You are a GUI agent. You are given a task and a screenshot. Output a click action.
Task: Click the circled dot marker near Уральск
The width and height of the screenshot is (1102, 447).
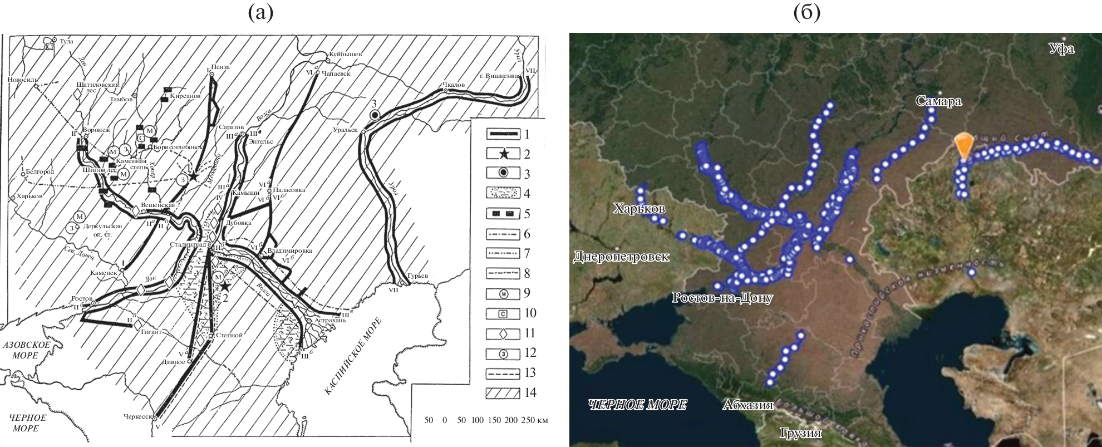pos(376,115)
